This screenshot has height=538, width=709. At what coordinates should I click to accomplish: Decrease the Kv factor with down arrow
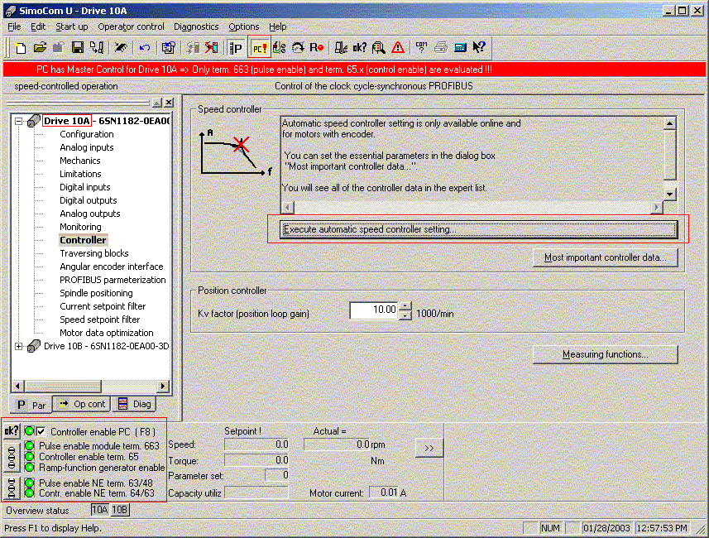pyautogui.click(x=405, y=315)
